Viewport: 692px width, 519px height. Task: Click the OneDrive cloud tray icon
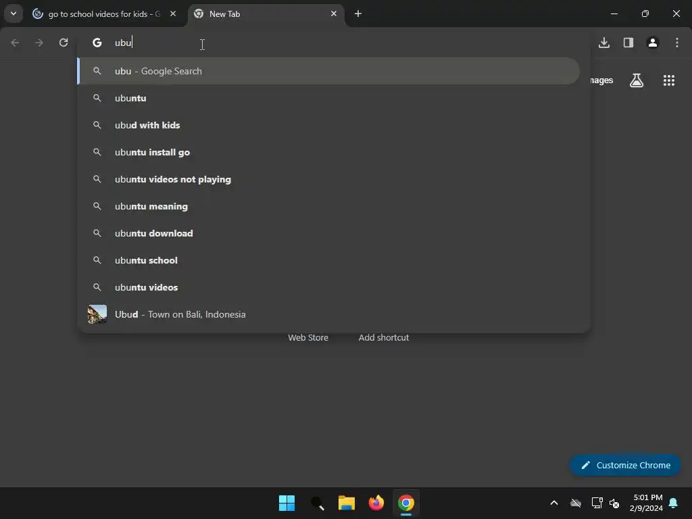click(576, 503)
